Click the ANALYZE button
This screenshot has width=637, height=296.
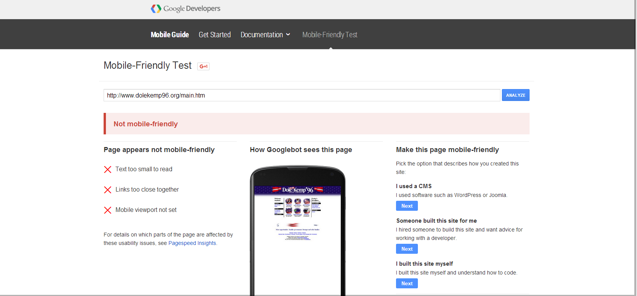(515, 95)
